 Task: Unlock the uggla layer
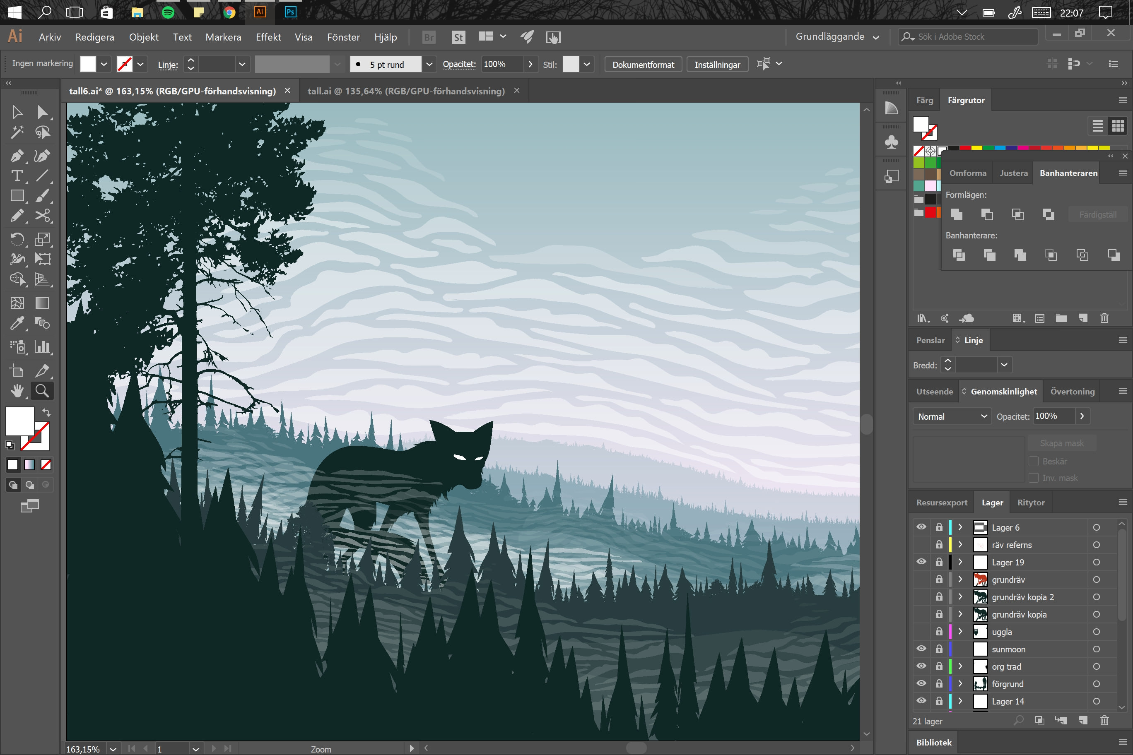(939, 632)
